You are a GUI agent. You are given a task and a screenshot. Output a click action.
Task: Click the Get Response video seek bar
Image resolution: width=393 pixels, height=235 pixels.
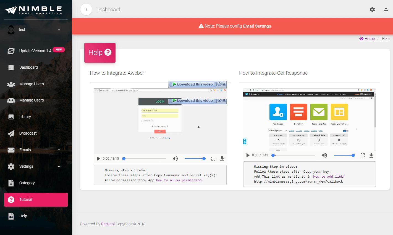pos(294,155)
